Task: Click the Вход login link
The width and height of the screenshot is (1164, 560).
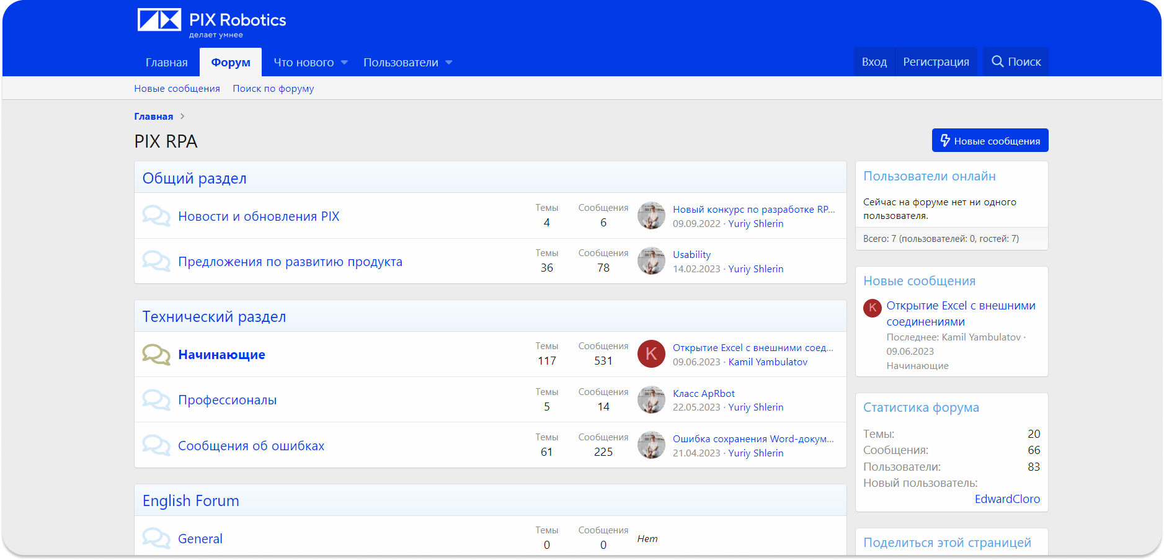Action: [x=874, y=62]
